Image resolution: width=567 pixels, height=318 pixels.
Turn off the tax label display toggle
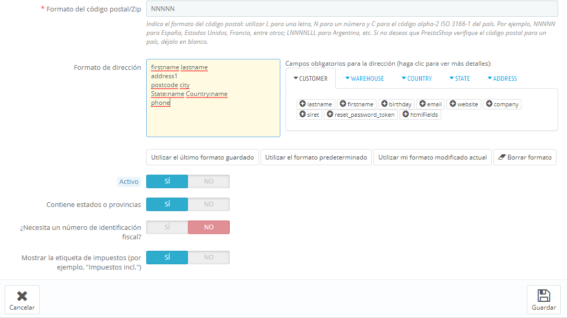click(x=208, y=258)
